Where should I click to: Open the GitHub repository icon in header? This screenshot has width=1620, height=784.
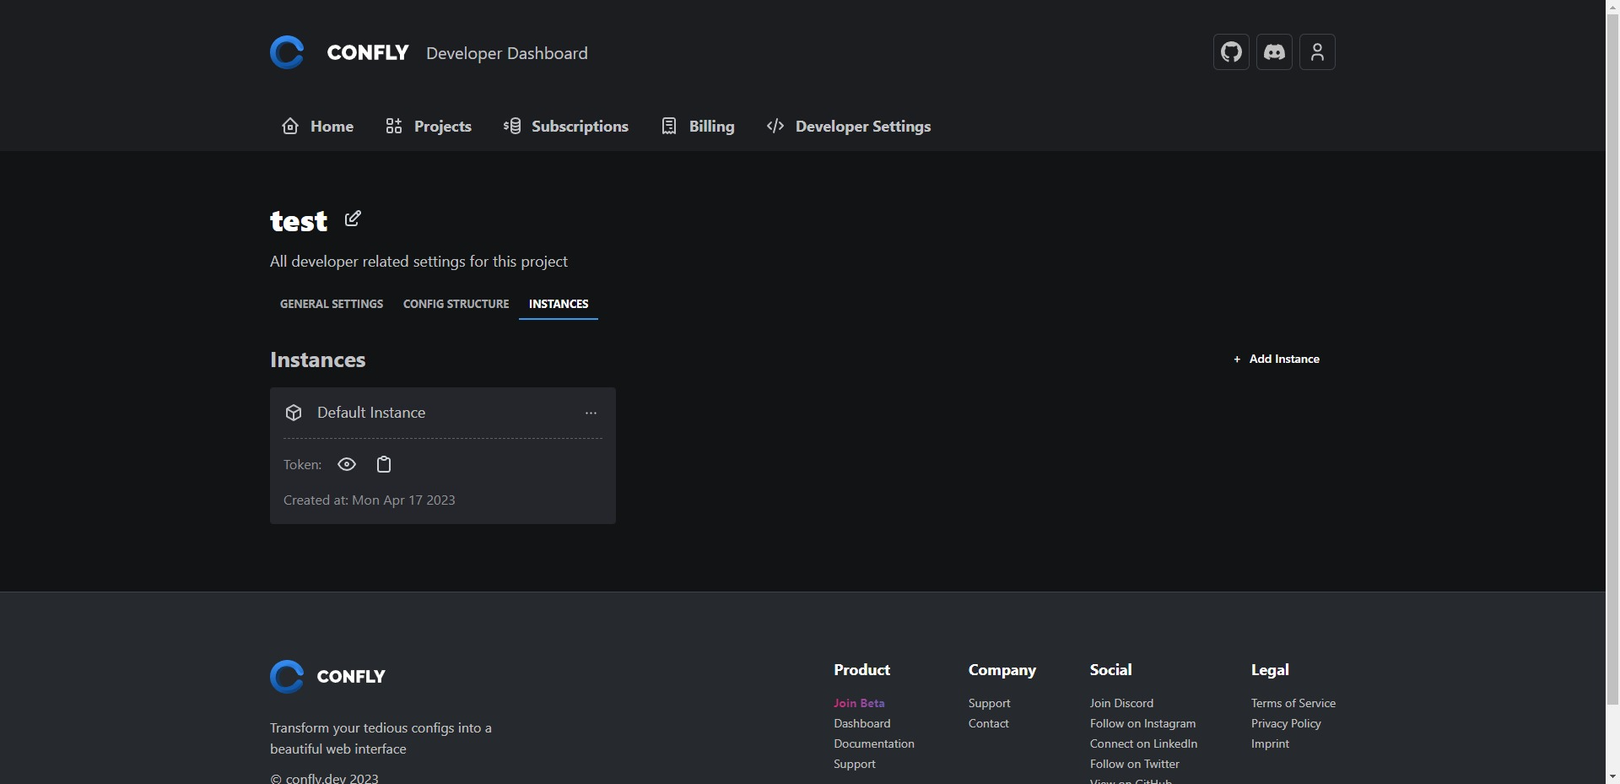[1230, 51]
